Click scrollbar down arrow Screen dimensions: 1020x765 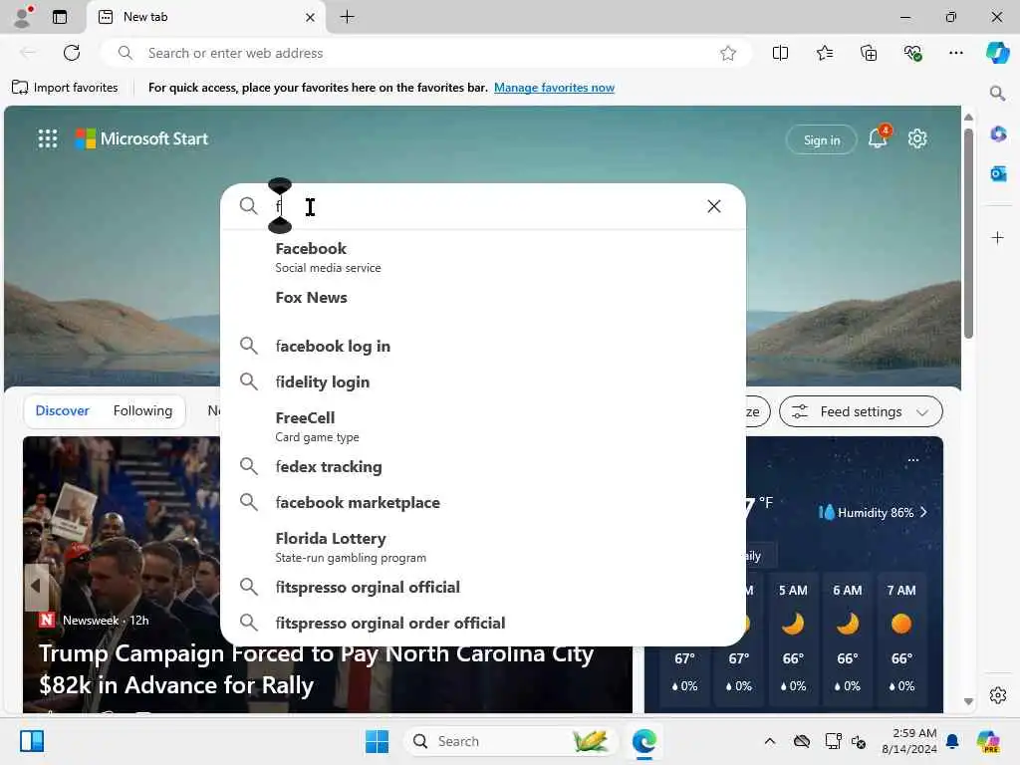[x=968, y=701]
